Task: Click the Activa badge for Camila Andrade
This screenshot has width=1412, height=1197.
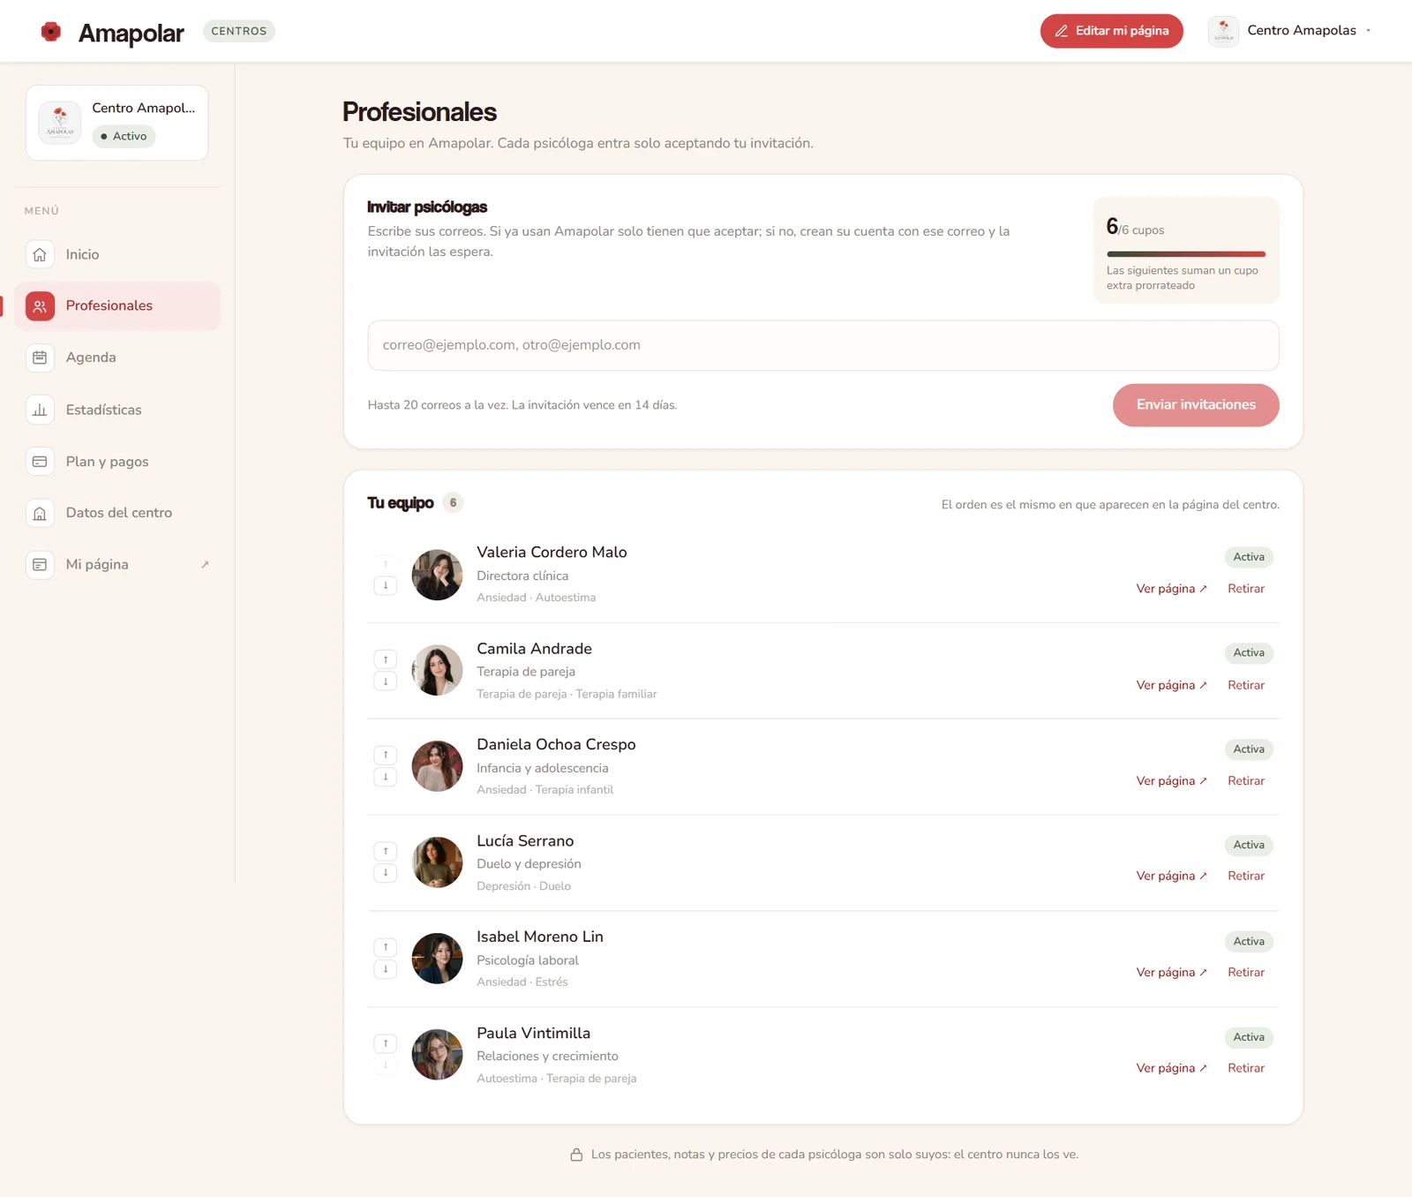Action: coord(1249,653)
